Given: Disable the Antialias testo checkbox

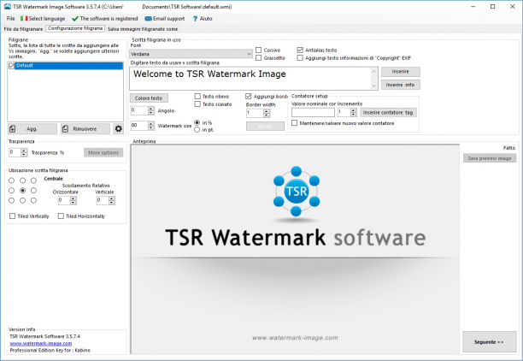Looking at the screenshot, I should point(300,50).
